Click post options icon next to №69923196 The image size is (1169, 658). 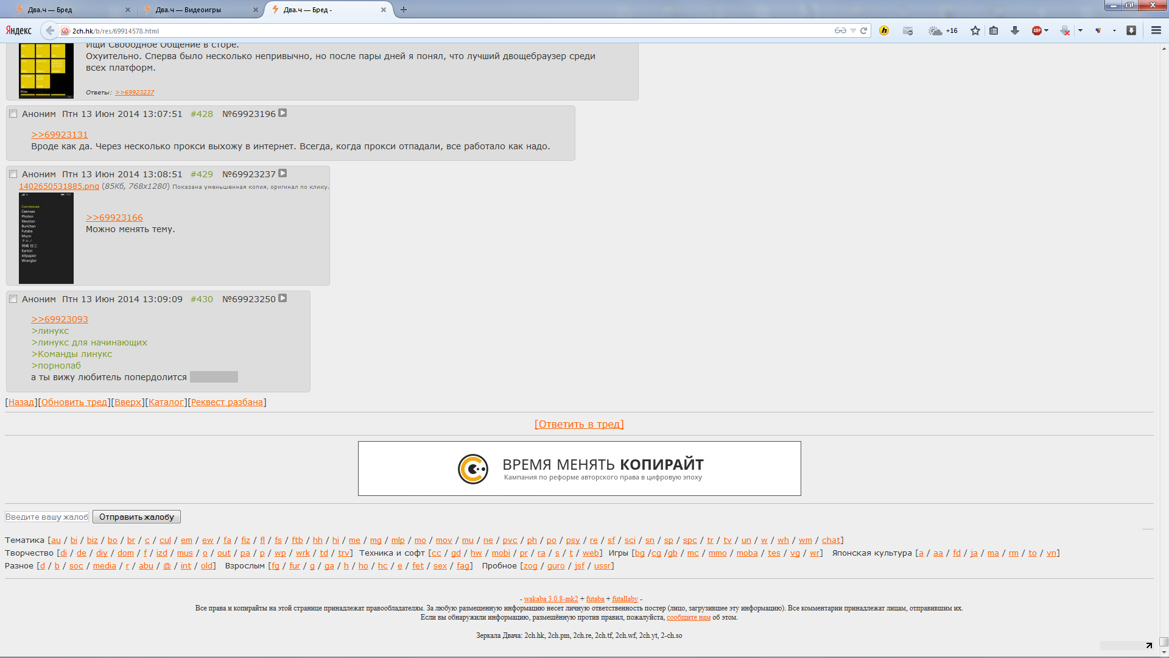[283, 113]
